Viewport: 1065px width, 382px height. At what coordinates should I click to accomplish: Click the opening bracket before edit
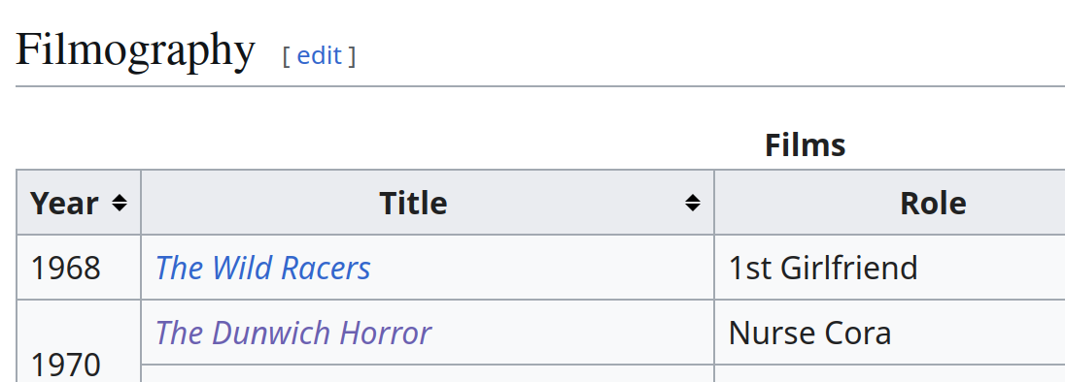286,56
